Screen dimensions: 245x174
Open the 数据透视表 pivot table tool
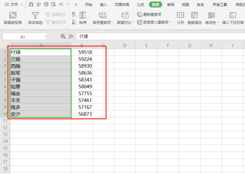click(x=13, y=18)
